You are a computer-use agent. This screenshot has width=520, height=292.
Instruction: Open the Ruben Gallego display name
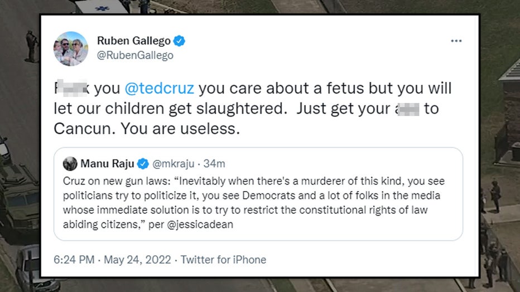click(133, 41)
